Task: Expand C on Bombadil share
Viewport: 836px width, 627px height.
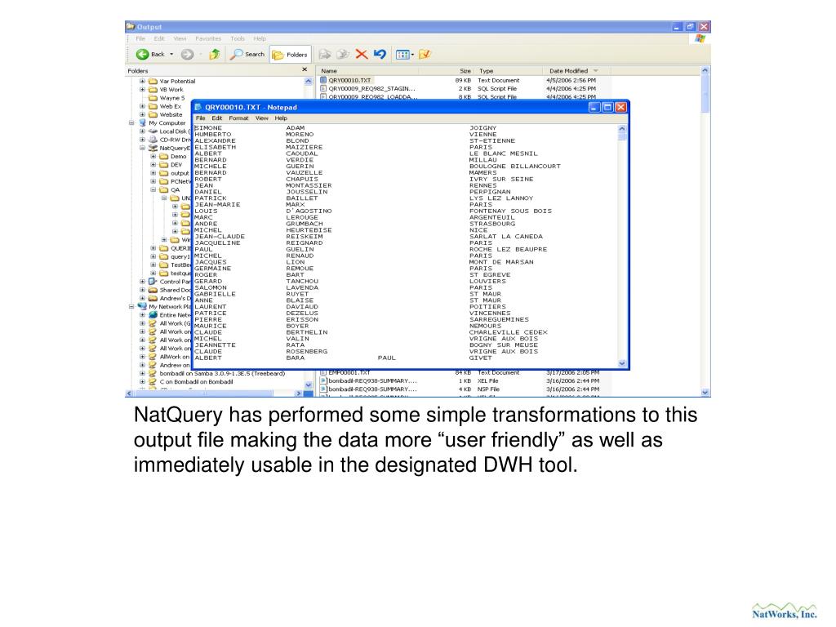Action: pos(142,382)
